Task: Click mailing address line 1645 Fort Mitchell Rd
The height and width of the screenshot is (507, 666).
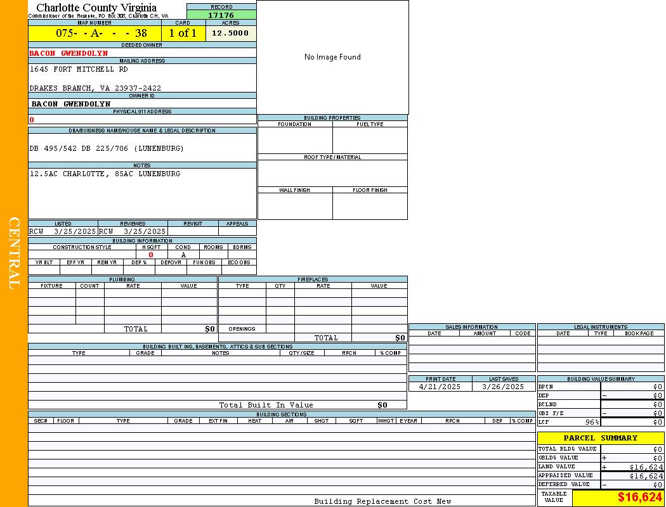Action: pyautogui.click(x=79, y=69)
